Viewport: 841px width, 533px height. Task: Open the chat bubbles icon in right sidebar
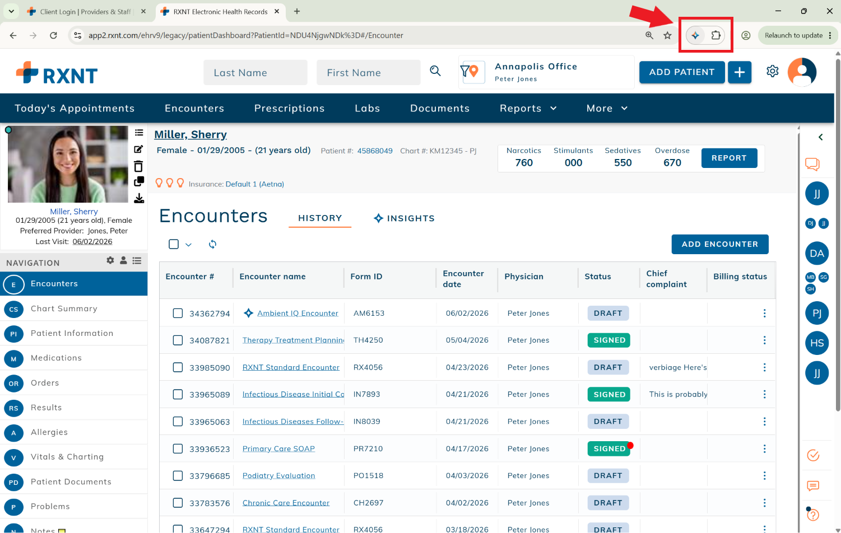coord(812,163)
